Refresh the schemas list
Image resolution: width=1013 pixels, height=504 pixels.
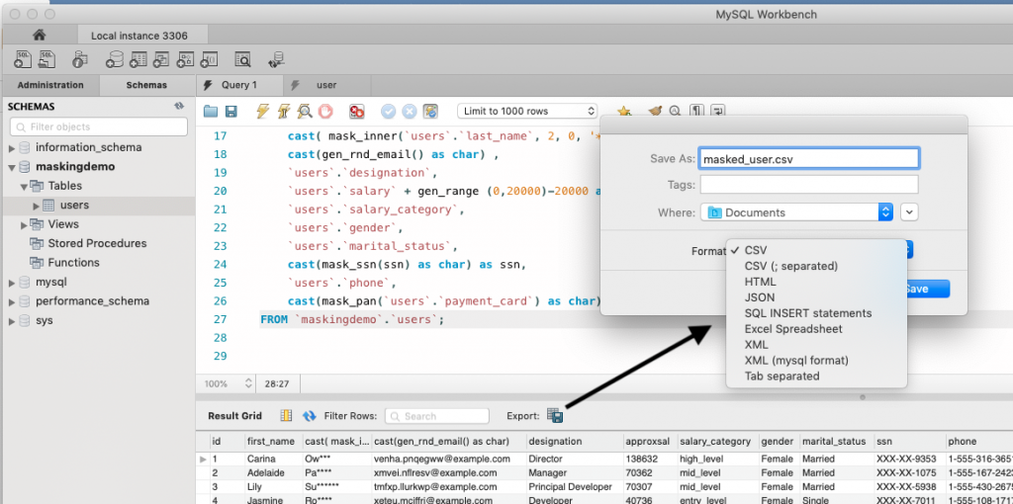tap(179, 106)
